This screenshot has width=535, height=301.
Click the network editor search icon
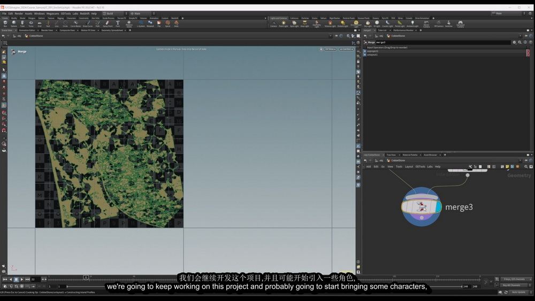pyautogui.click(x=526, y=167)
